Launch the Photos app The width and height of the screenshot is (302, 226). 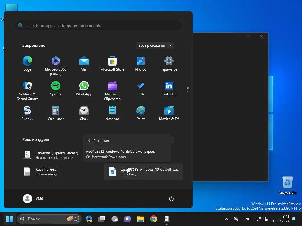pyautogui.click(x=141, y=64)
